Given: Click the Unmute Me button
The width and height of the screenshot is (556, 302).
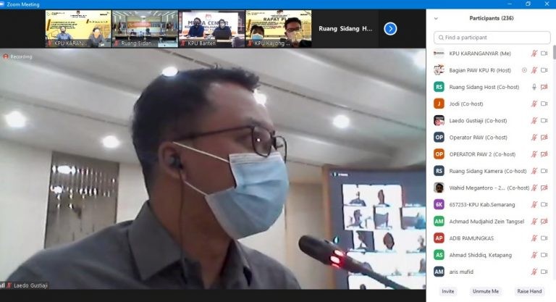Looking at the screenshot, I should click(485, 291).
